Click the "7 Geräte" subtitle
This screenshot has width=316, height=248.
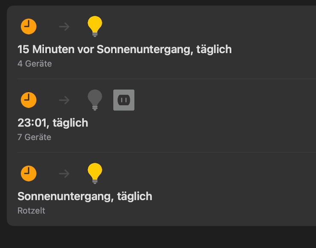pyautogui.click(x=34, y=137)
